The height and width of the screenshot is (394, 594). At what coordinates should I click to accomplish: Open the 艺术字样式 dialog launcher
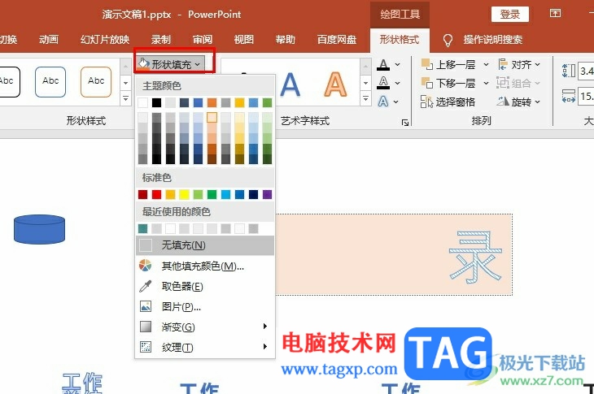(x=405, y=123)
